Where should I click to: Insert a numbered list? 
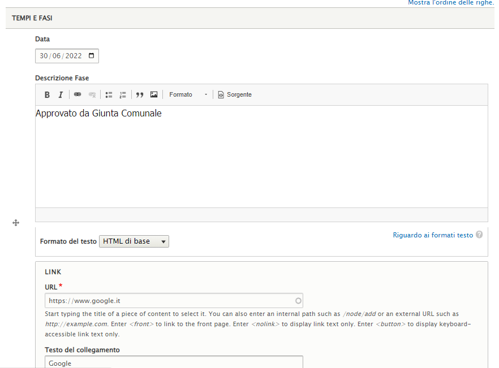123,94
